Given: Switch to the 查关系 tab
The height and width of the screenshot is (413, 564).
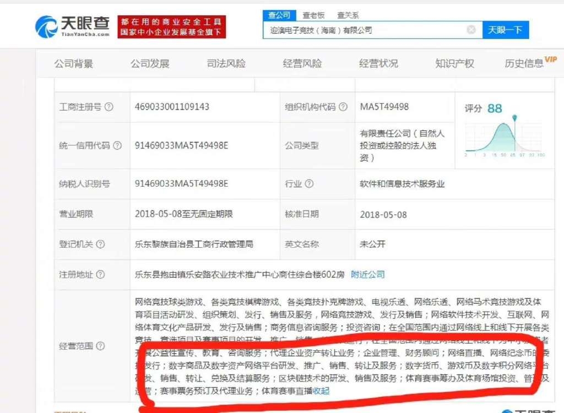Looking at the screenshot, I should [348, 15].
